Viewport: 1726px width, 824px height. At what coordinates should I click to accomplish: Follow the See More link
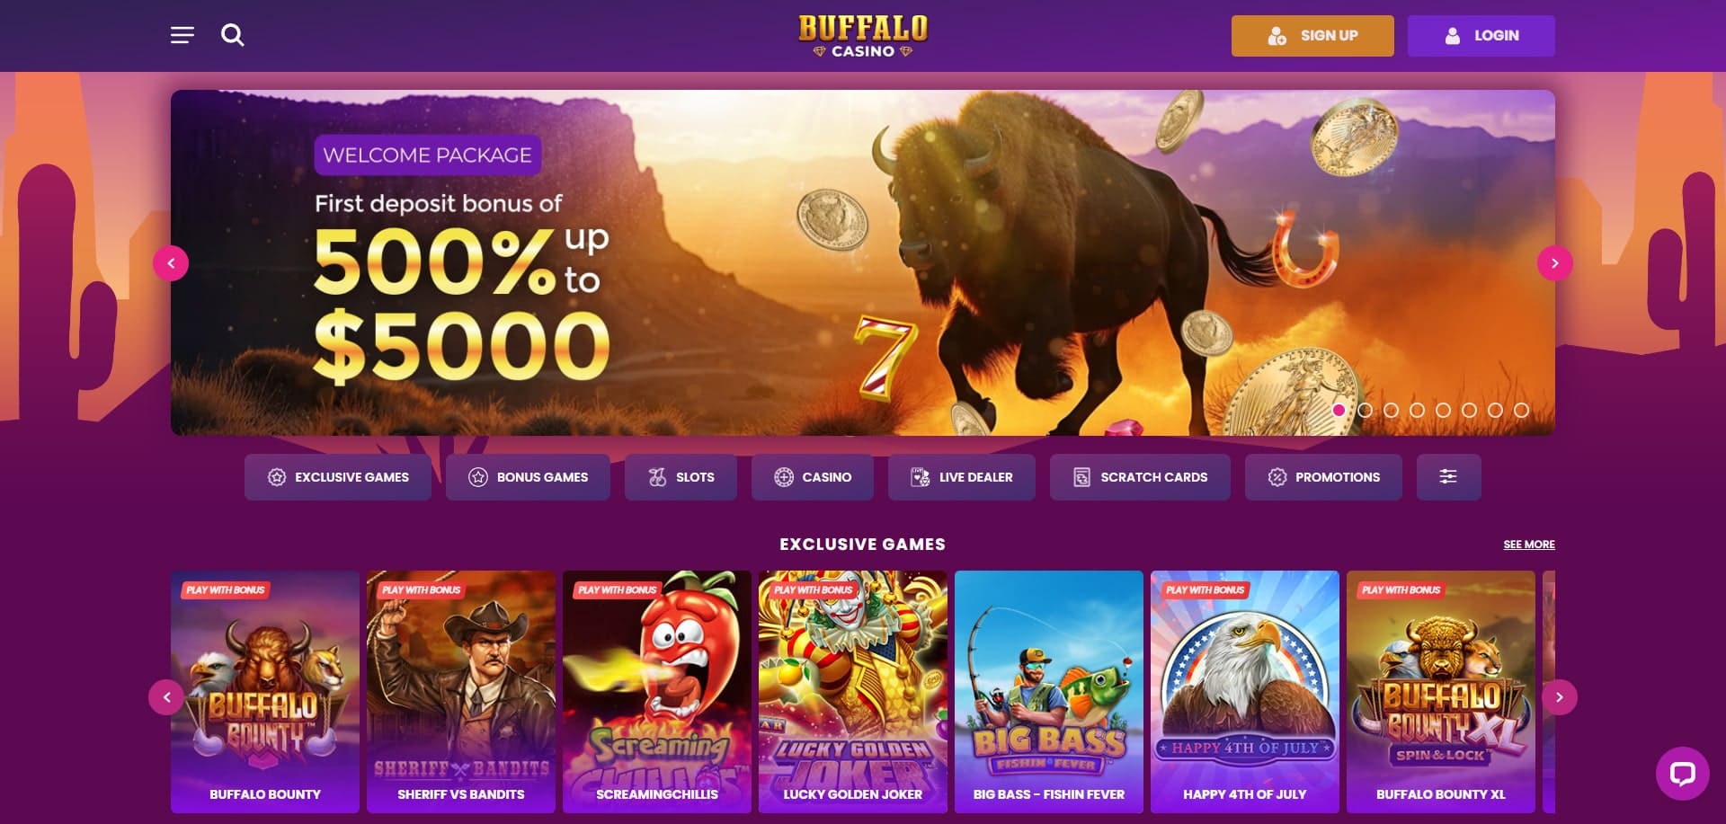[x=1529, y=545]
